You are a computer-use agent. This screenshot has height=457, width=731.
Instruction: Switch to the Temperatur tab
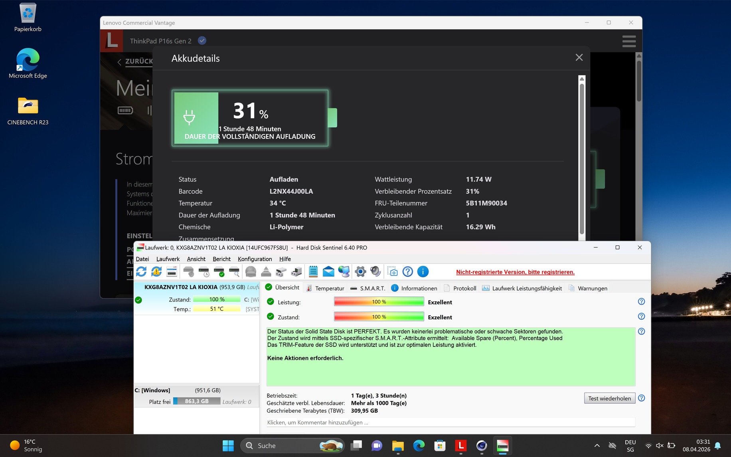coord(325,288)
